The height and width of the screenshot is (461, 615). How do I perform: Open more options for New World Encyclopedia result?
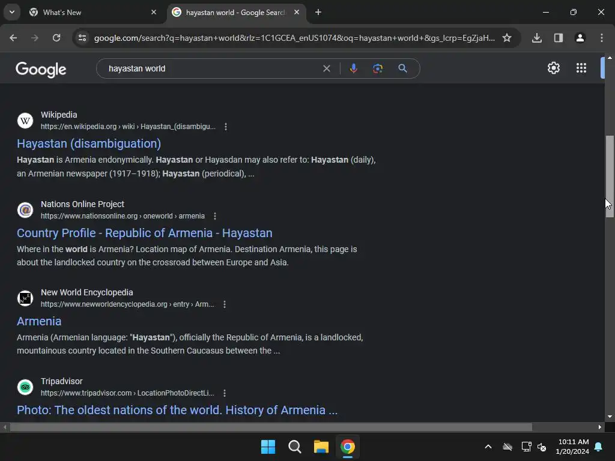pos(225,304)
